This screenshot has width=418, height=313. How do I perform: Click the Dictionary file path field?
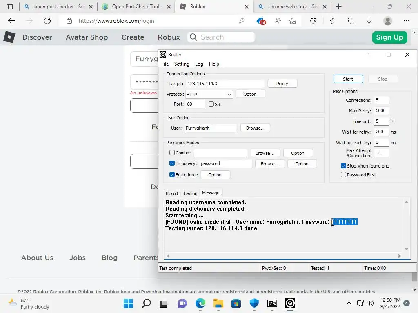point(225,164)
